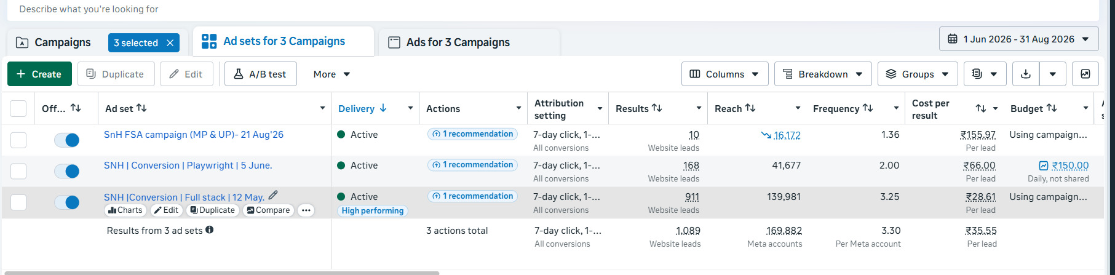Viewport: 1115px width, 275px height.
Task: Switch to Ad sets for 3 Campaigns tab
Action: pos(283,41)
